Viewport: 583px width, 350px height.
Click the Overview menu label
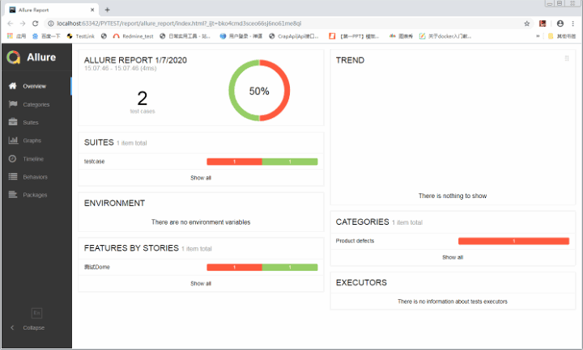[35, 86]
